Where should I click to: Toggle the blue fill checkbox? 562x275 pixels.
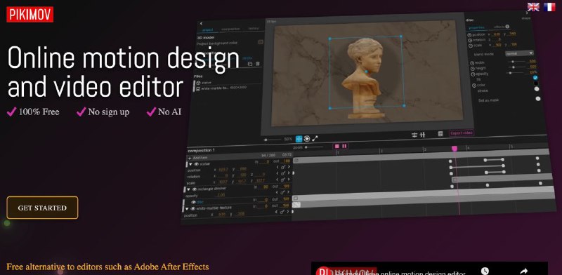(x=535, y=77)
